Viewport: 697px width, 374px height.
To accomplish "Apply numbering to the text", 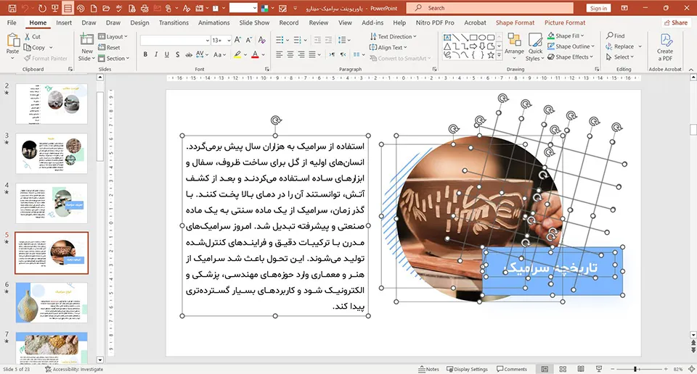I will click(298, 40).
